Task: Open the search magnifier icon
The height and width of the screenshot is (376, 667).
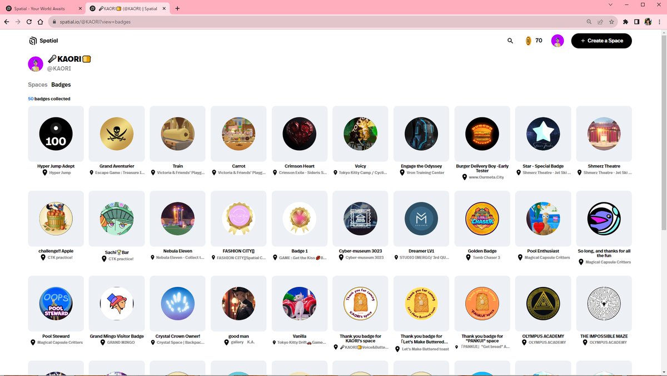Action: point(510,41)
